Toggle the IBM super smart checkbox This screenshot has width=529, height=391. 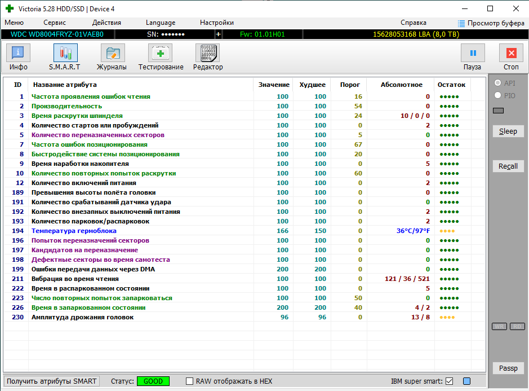point(449,381)
